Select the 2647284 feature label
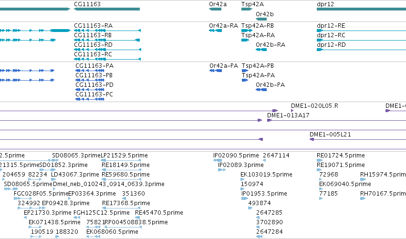The image size is (406, 239). click(269, 232)
